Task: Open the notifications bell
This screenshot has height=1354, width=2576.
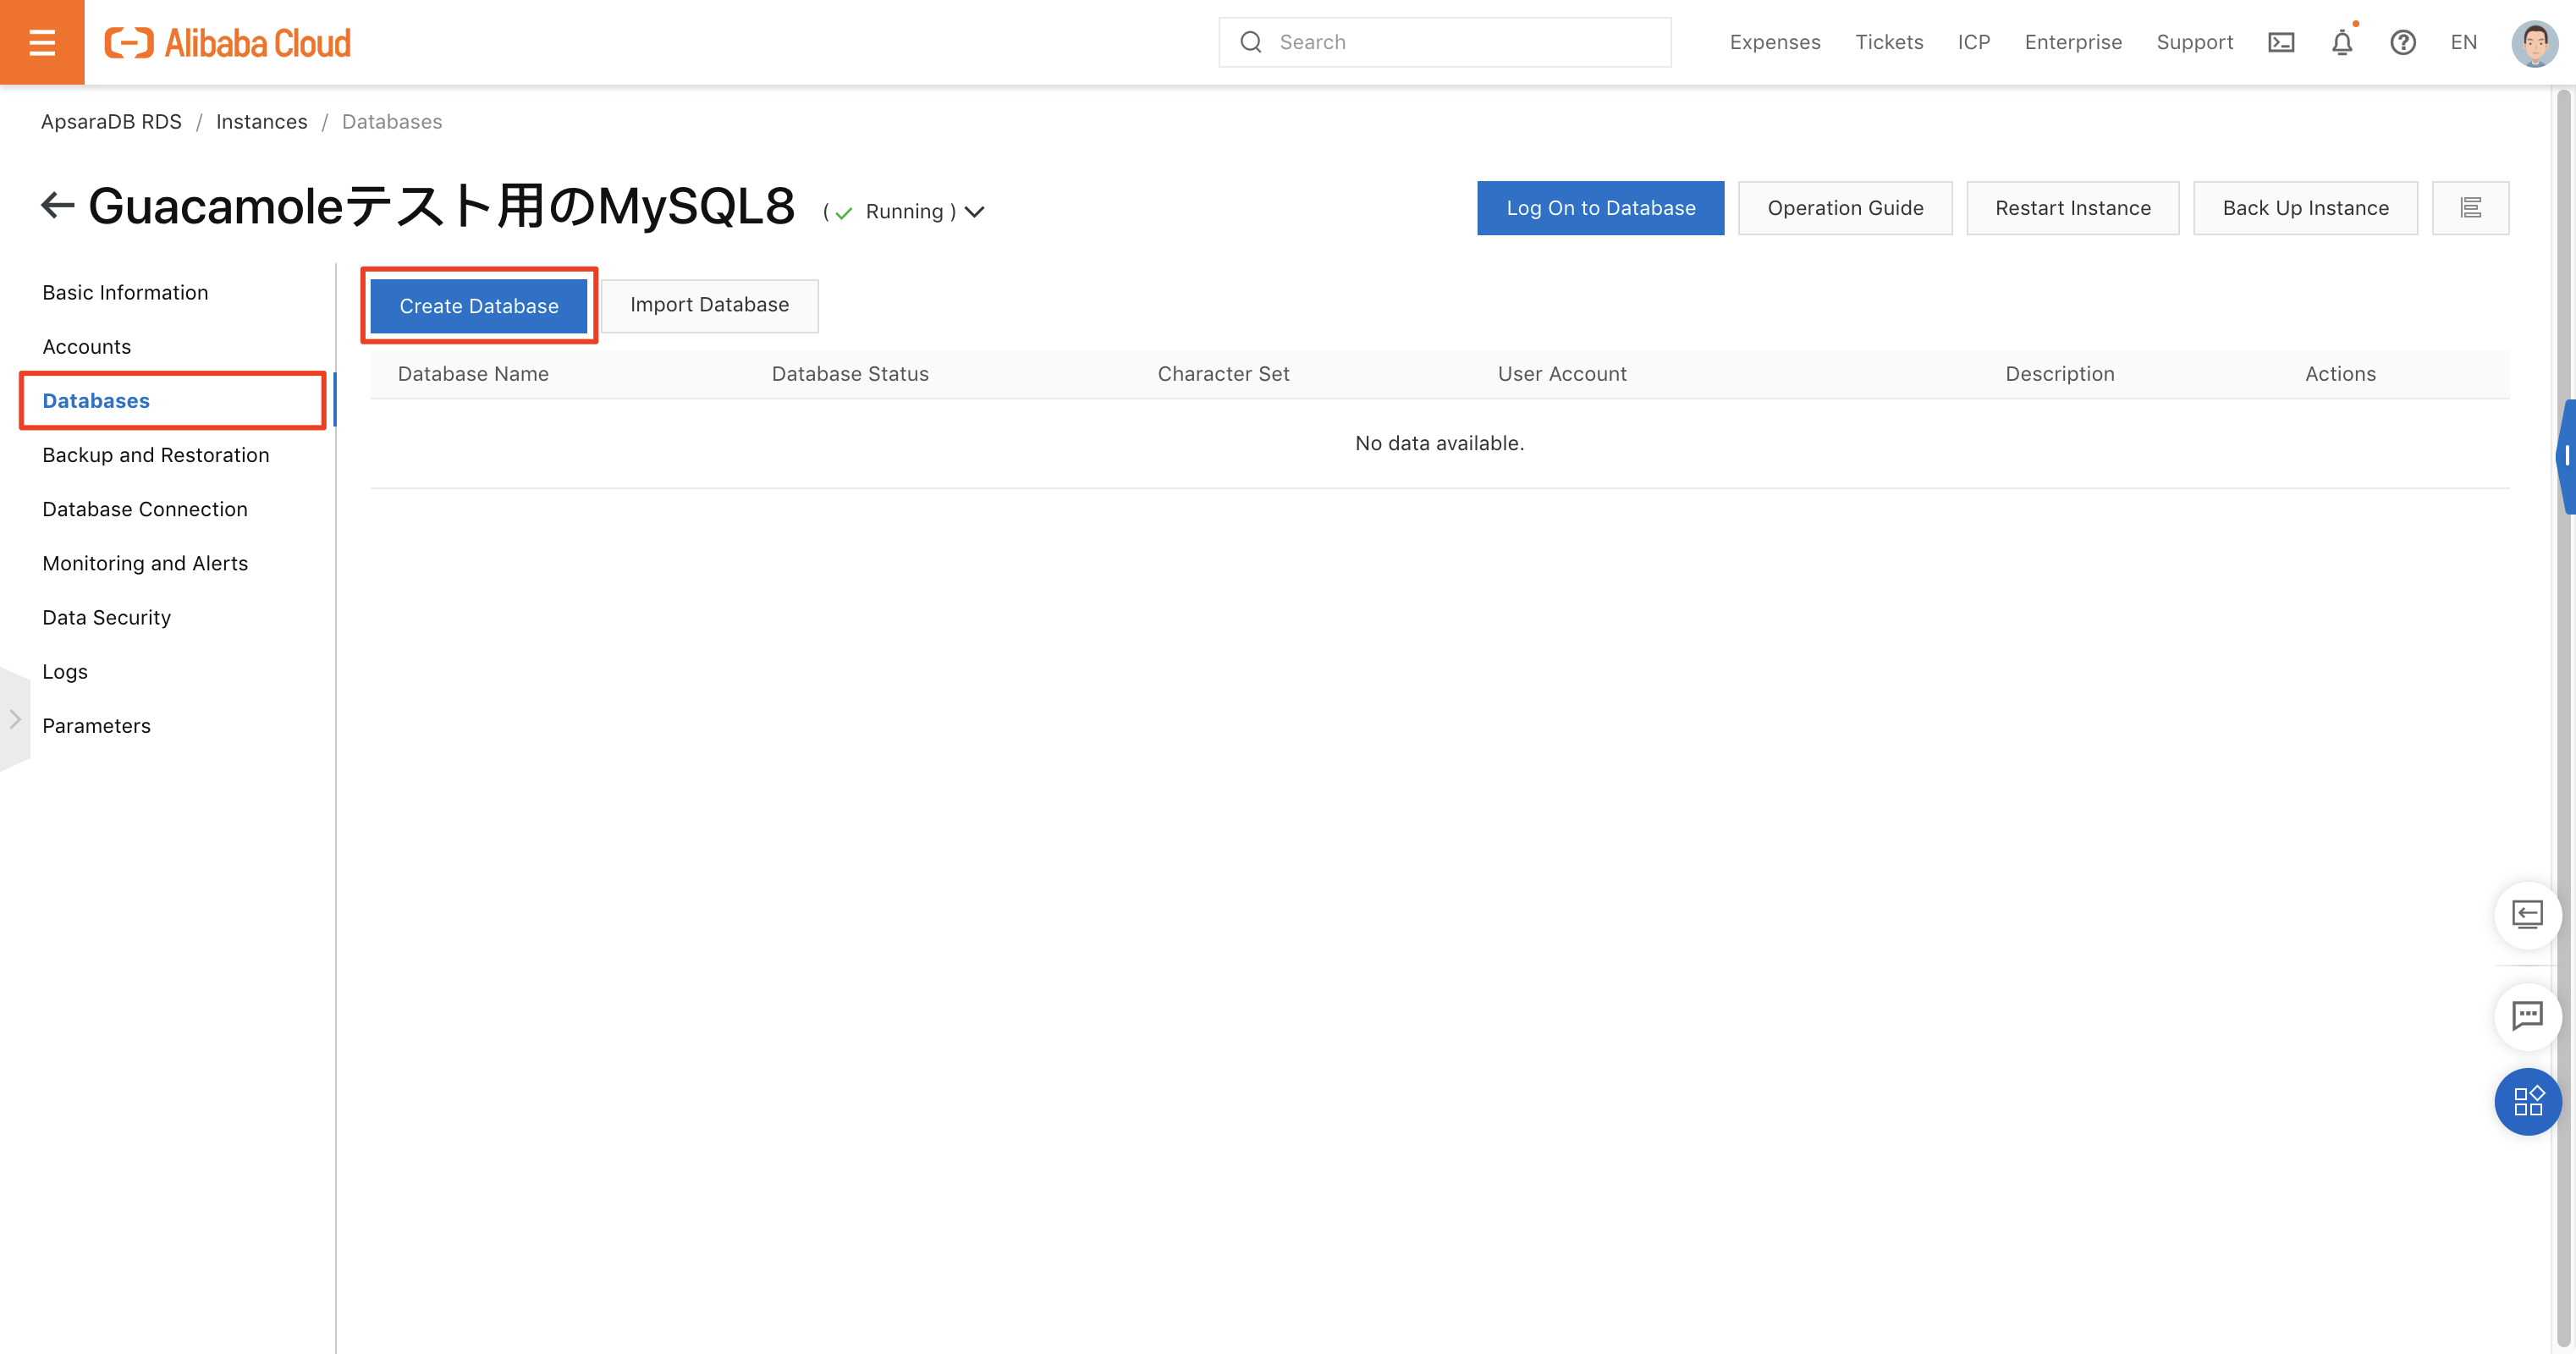Action: click(x=2342, y=42)
